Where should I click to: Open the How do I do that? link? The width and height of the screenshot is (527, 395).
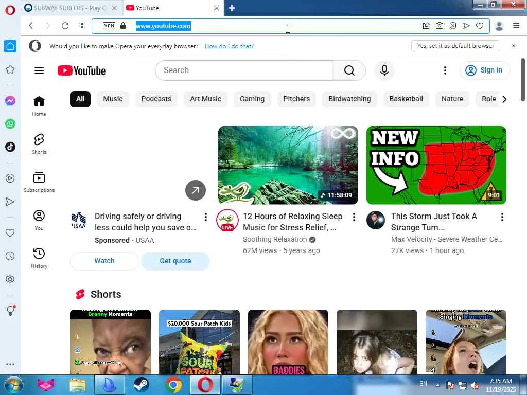(x=229, y=46)
